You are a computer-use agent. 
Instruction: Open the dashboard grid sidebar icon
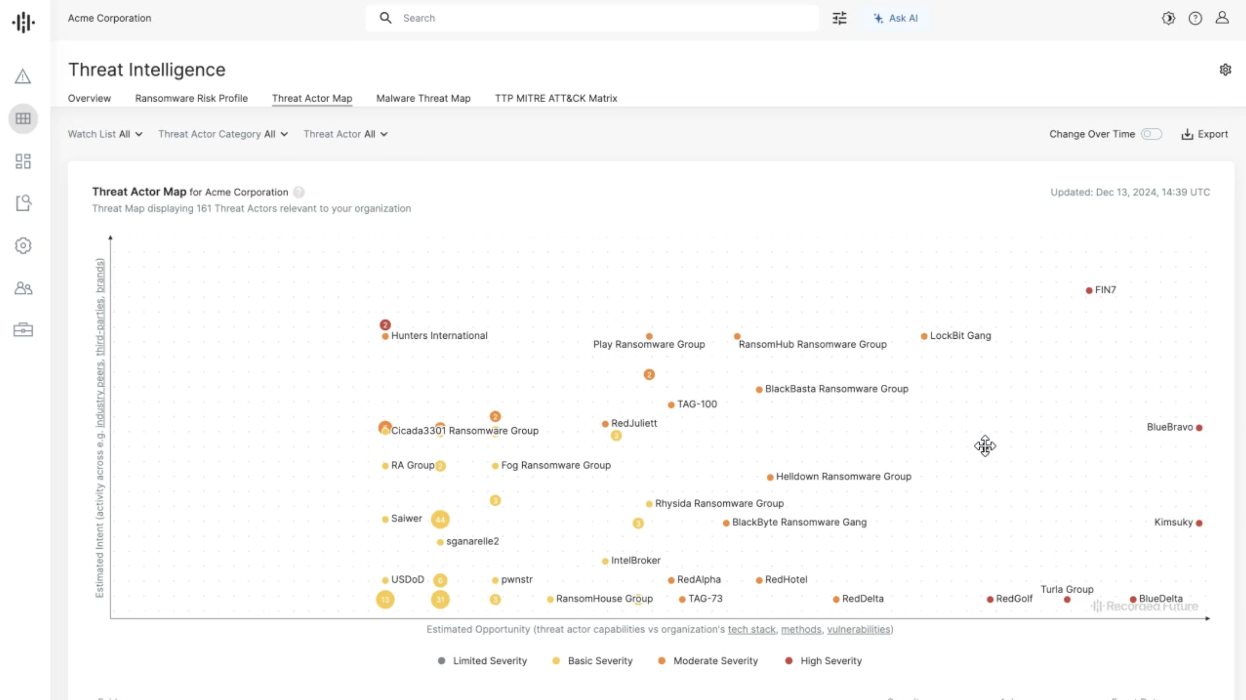23,161
